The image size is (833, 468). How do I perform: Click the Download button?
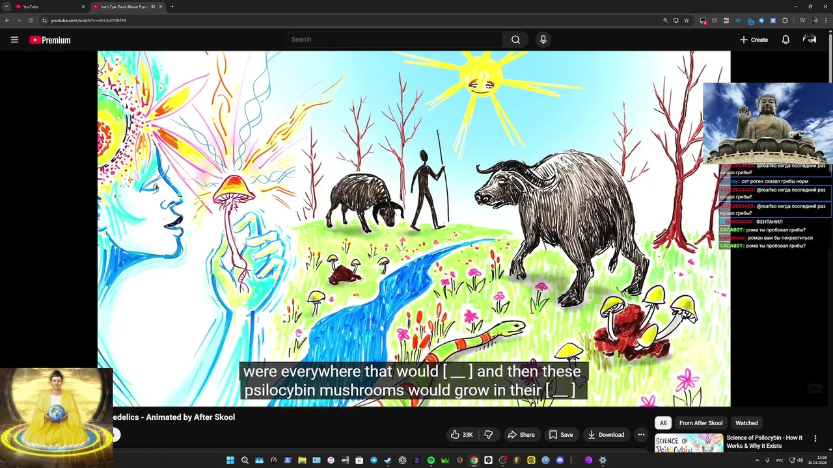tap(606, 435)
